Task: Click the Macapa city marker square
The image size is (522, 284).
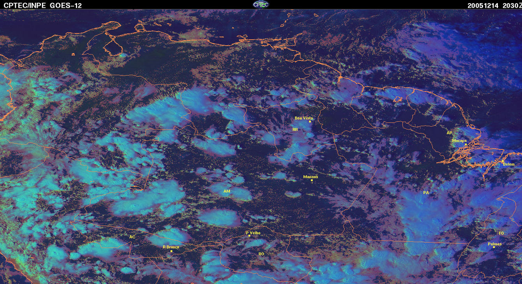Action: coord(466,144)
